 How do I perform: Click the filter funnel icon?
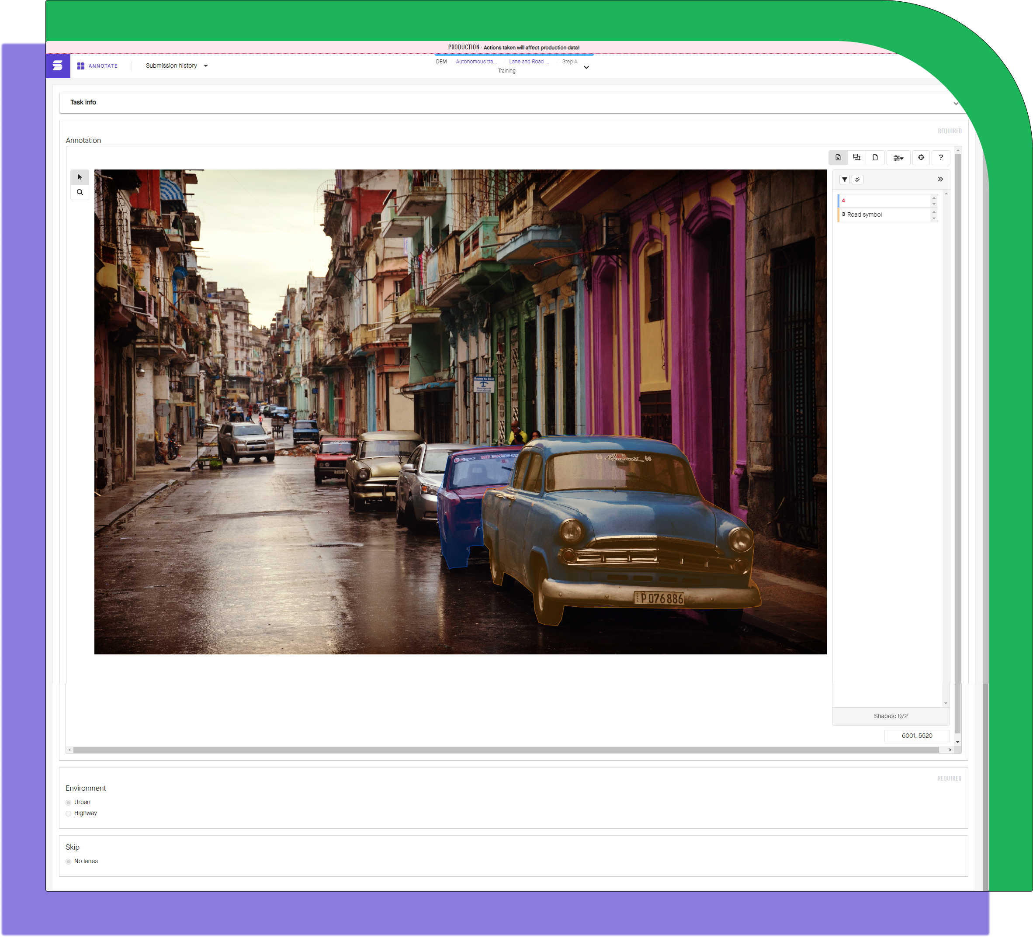tap(844, 180)
